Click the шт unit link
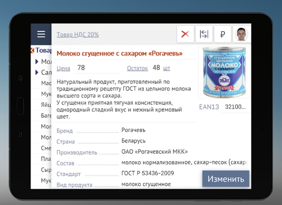 point(167,68)
